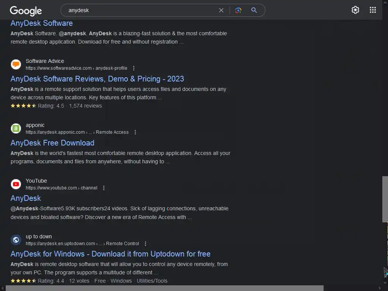This screenshot has height=291, width=388.
Task: Click the Google logo
Action: click(26, 11)
